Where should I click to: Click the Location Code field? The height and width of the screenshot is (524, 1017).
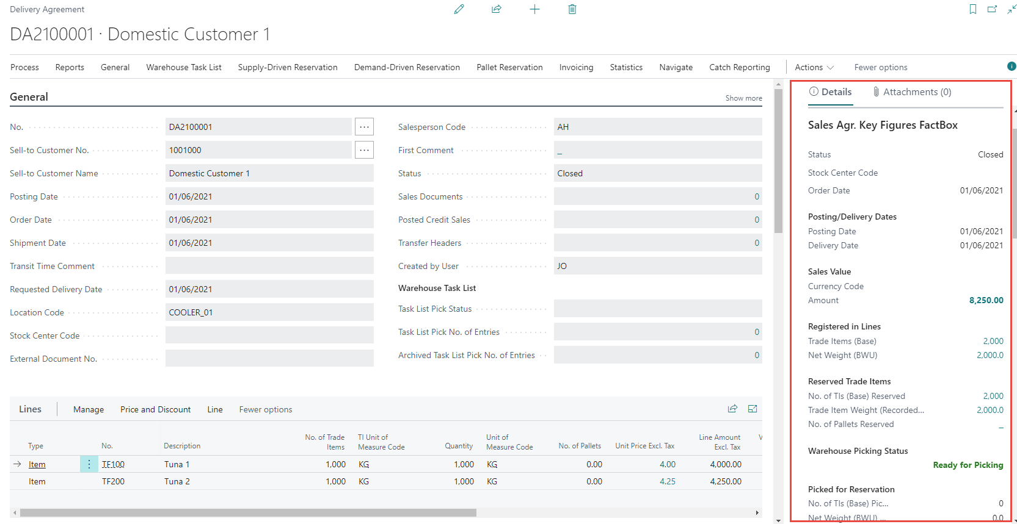[x=269, y=312]
